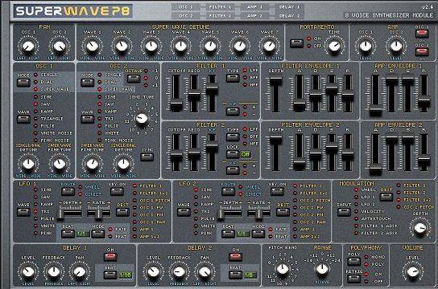Click the OSC 1 Mode button
Viewport: 438px width, 289px height.
pos(23,83)
